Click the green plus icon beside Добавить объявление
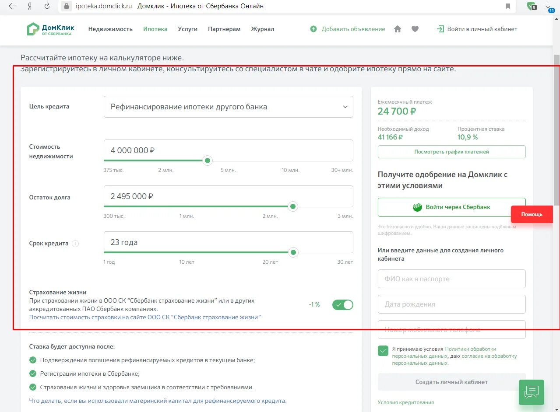Screen dimensions: 560x412 coord(313,29)
